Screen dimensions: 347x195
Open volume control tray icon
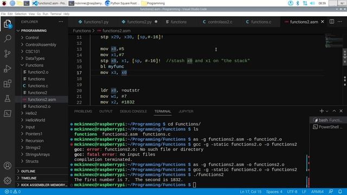tap(312, 3)
